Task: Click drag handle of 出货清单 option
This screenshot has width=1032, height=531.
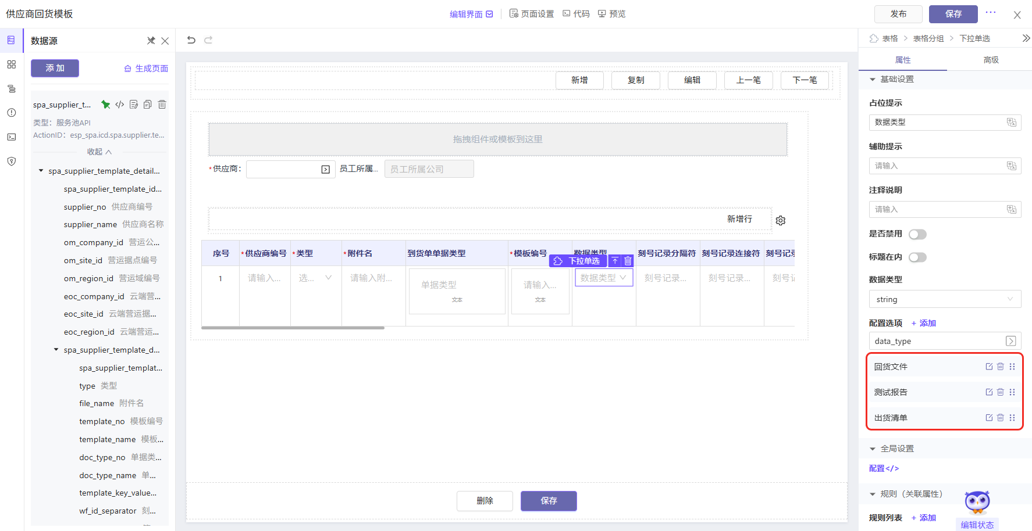Action: point(1012,418)
